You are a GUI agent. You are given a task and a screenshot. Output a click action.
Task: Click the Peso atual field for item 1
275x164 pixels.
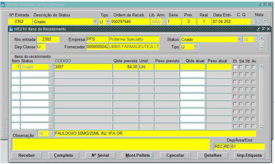(218, 67)
